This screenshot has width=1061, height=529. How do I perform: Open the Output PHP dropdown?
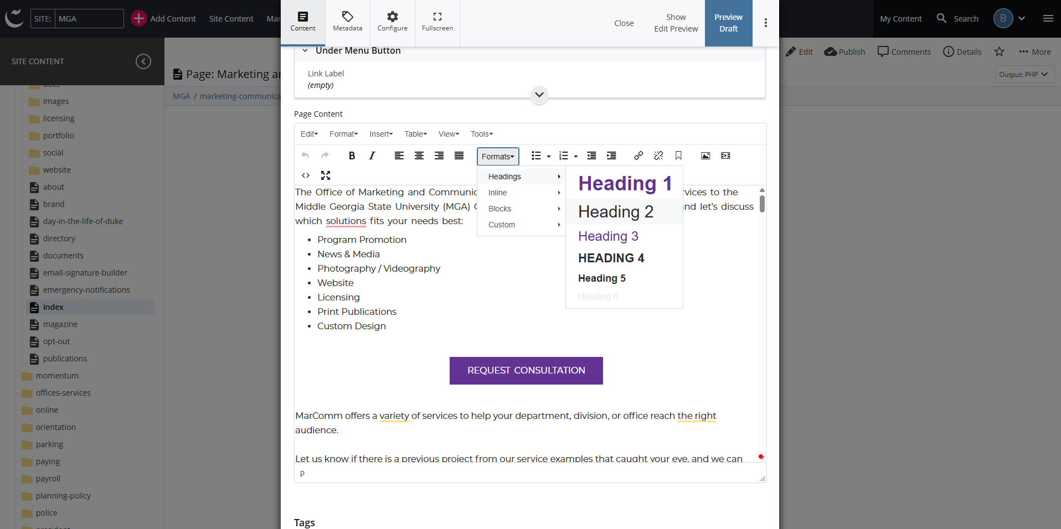pos(1024,74)
